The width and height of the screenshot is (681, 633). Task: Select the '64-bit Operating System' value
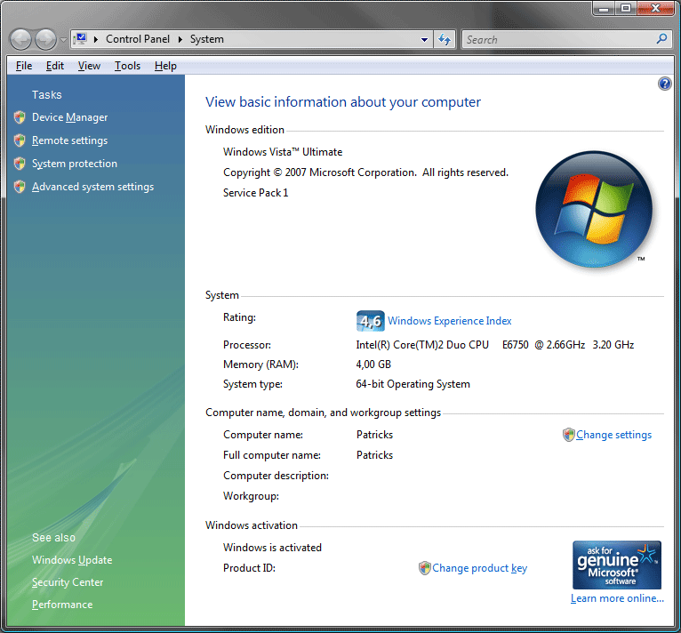tap(413, 384)
